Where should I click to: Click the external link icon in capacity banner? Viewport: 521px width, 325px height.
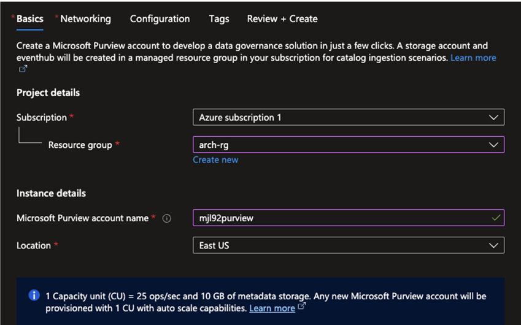[301, 307]
